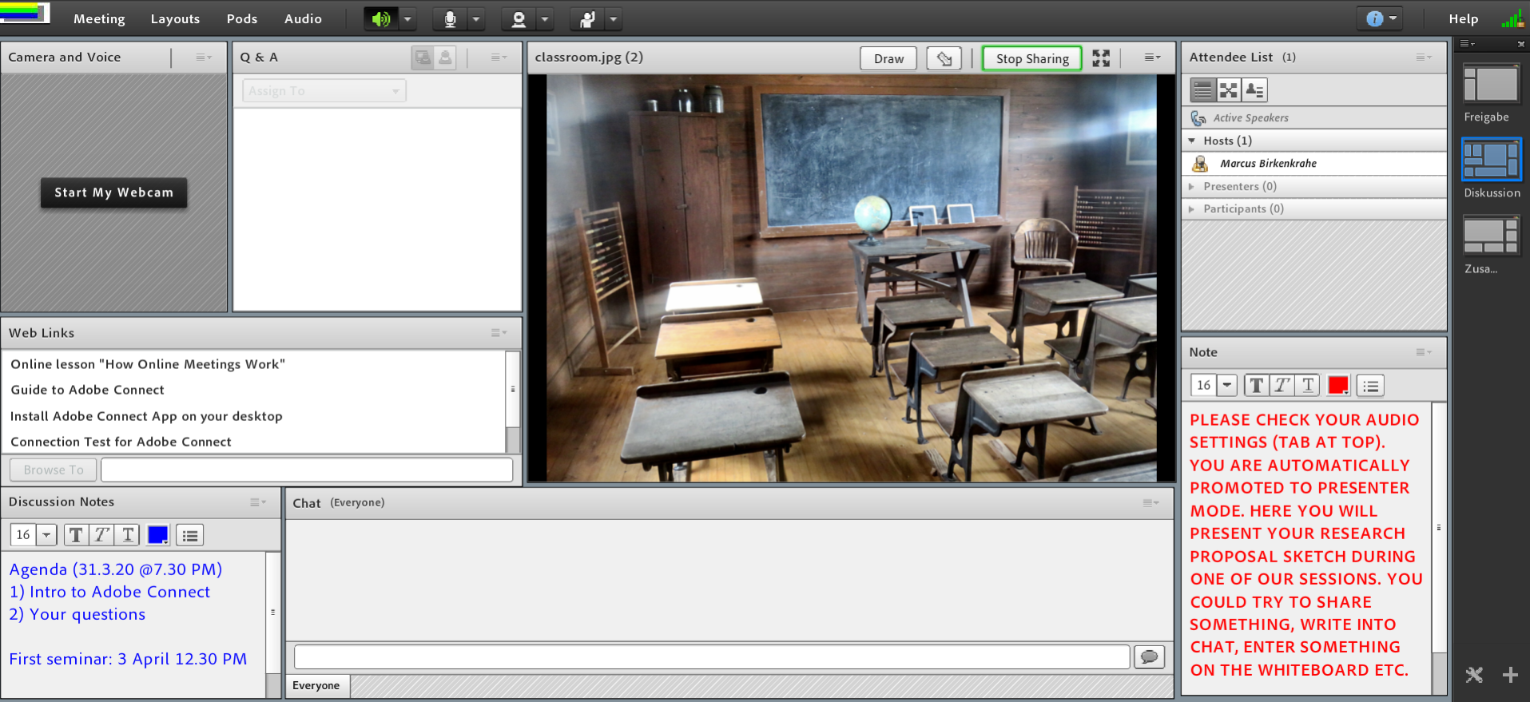Click the speaker audio icon in top bar
Image resolution: width=1530 pixels, height=702 pixels.
[x=381, y=18]
